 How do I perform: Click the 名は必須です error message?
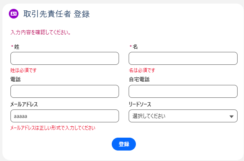[x=142, y=70]
